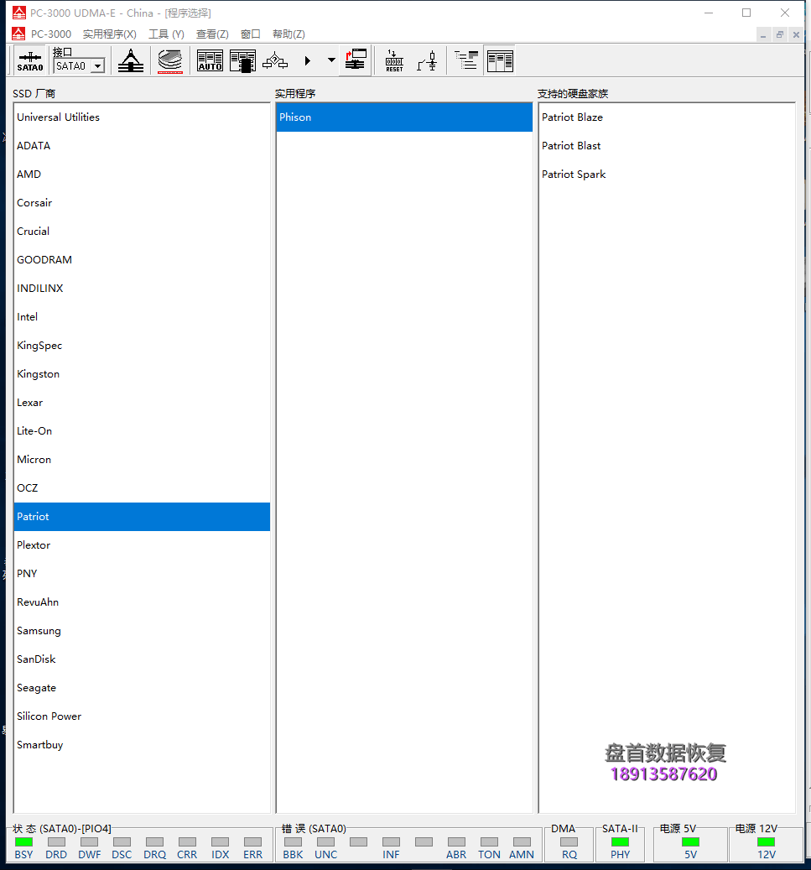Select Crucial vendor
The width and height of the screenshot is (811, 870).
point(142,232)
